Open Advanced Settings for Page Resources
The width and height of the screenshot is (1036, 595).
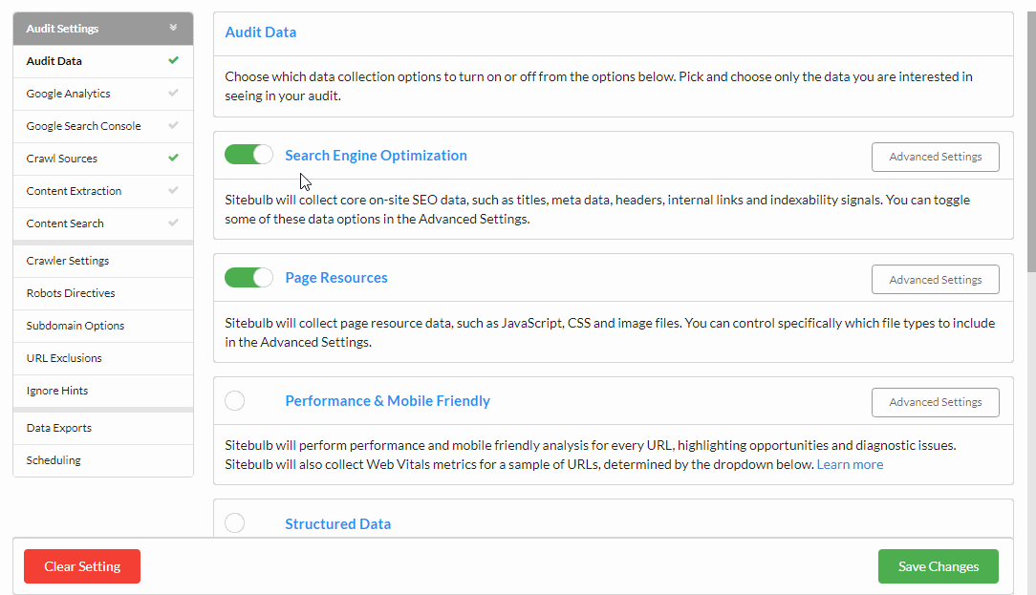tap(935, 279)
